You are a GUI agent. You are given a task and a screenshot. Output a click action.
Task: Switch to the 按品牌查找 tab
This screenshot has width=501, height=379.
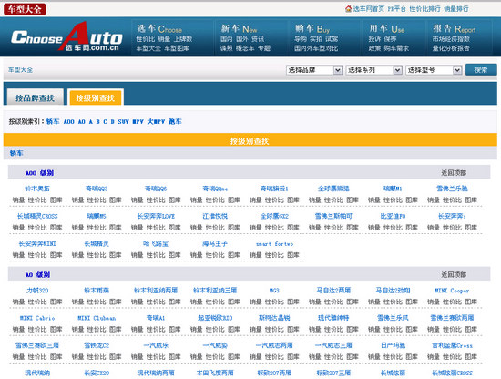(36, 97)
